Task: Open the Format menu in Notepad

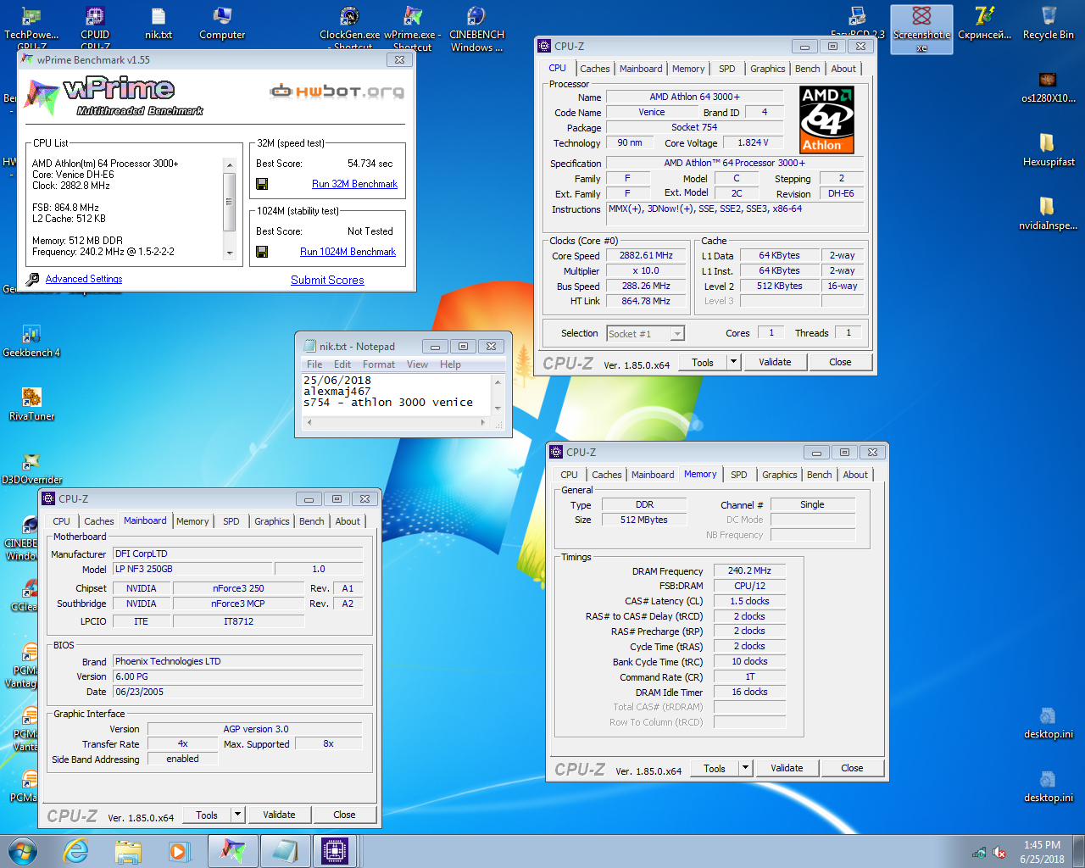Action: pyautogui.click(x=379, y=364)
